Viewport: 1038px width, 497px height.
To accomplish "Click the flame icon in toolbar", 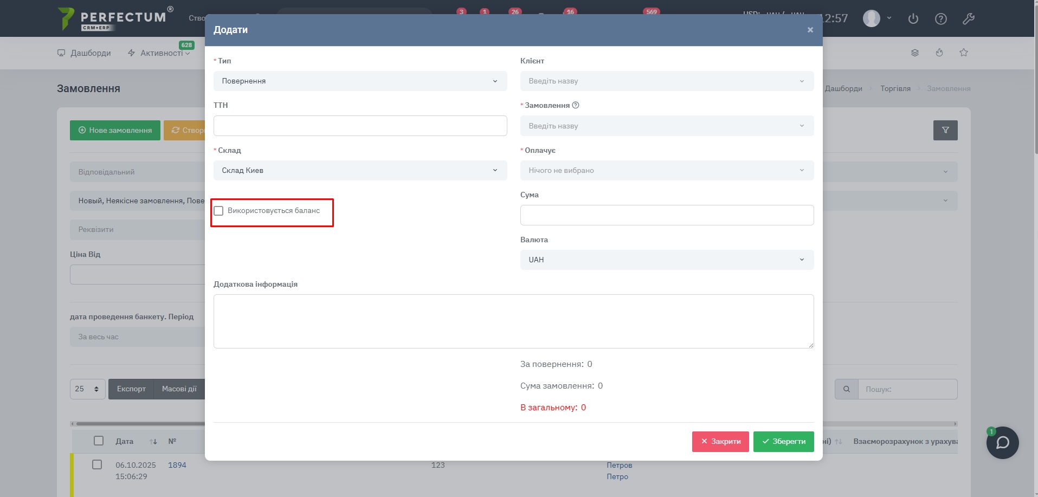I will tap(939, 53).
